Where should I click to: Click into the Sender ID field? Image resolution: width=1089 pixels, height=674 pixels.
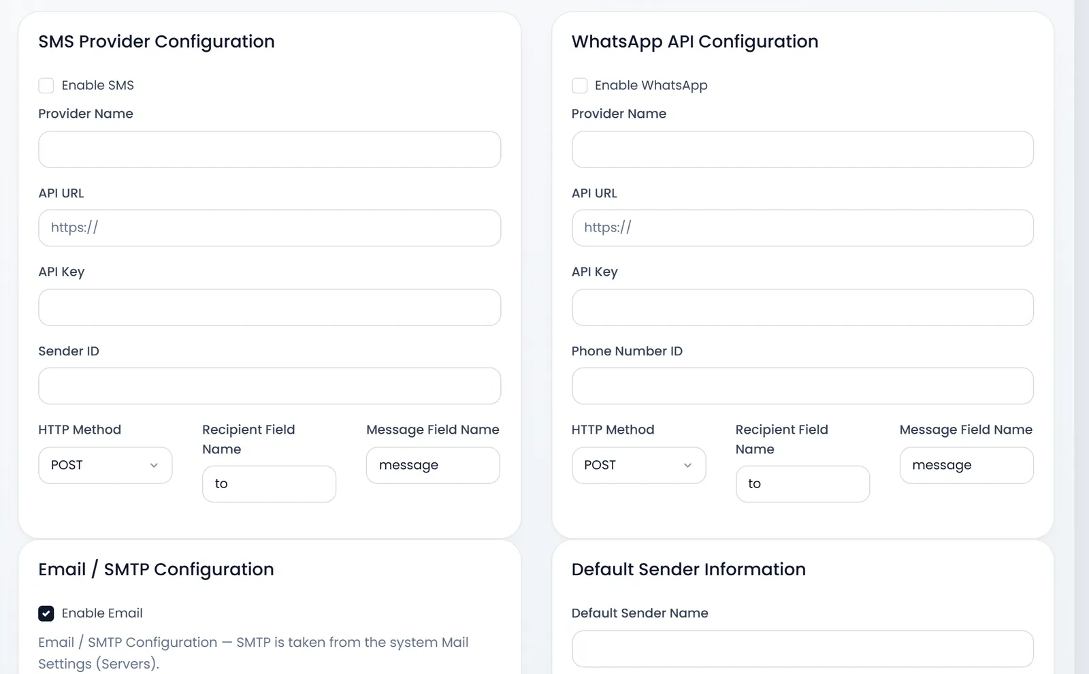point(270,386)
